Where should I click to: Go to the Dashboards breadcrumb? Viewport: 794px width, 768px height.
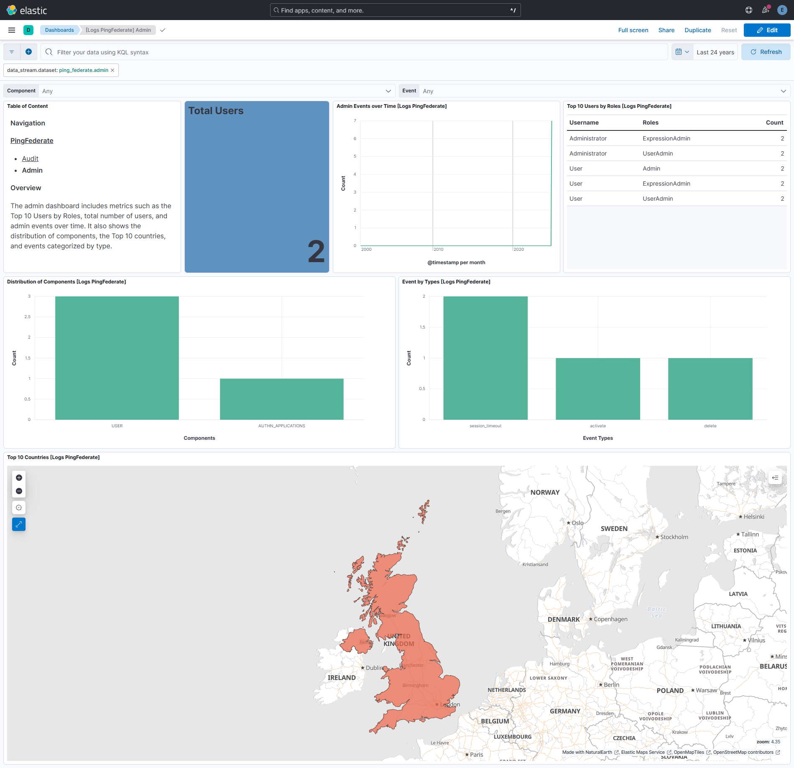[59, 30]
